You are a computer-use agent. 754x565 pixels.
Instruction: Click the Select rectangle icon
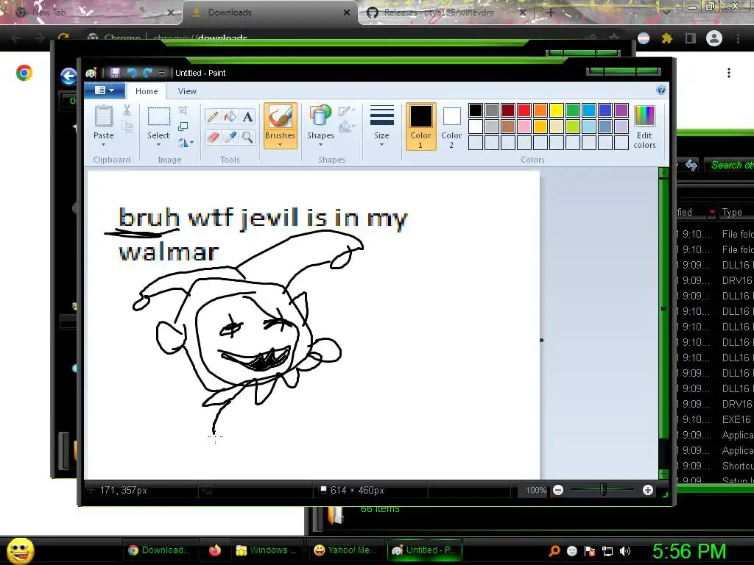coord(158,117)
